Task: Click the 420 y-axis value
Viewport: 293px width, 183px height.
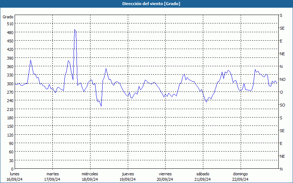Action: click(10, 49)
